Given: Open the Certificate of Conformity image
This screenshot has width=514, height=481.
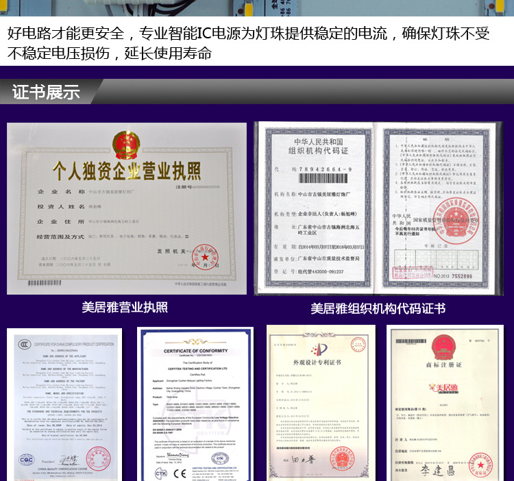Looking at the screenshot, I should (x=194, y=404).
